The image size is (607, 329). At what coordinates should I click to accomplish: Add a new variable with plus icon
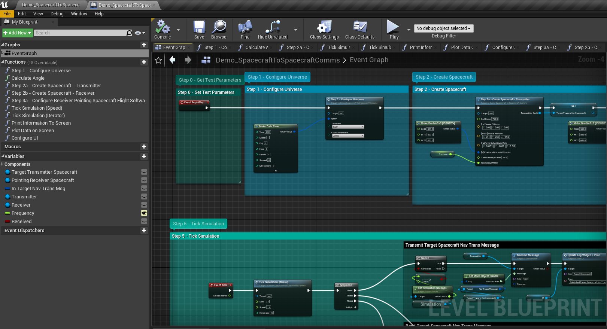[x=144, y=156]
